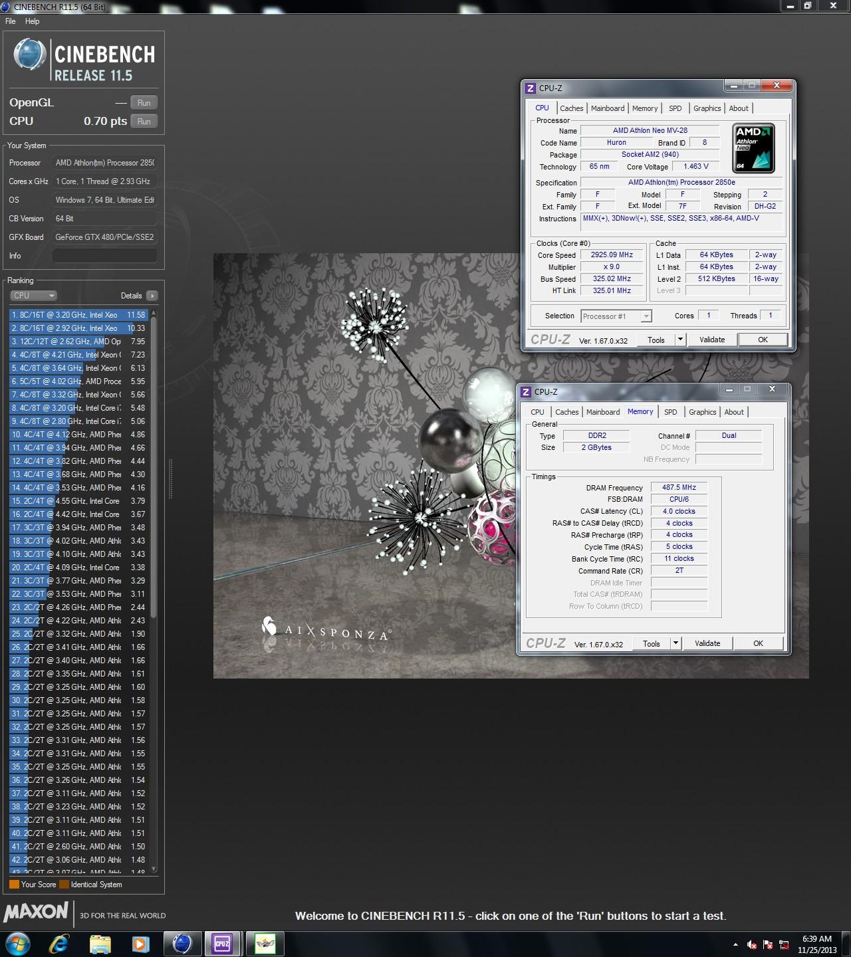The height and width of the screenshot is (957, 851).
Task: Click Your Score orange legend swatch
Action: click(x=14, y=885)
